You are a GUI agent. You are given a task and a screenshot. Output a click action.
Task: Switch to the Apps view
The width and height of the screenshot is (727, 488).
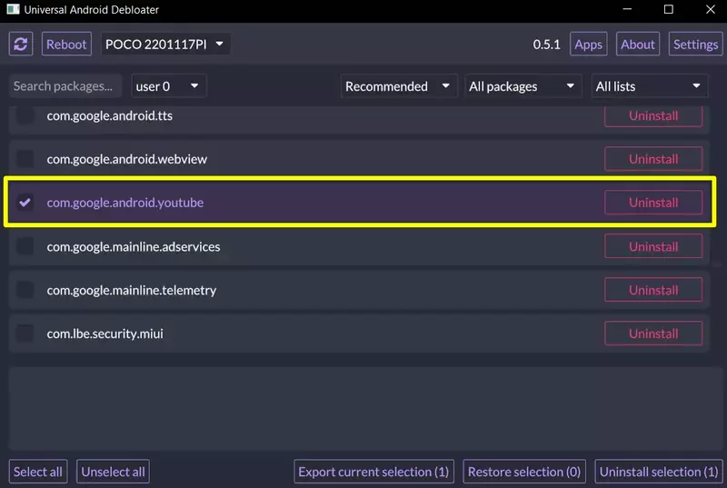pos(589,44)
